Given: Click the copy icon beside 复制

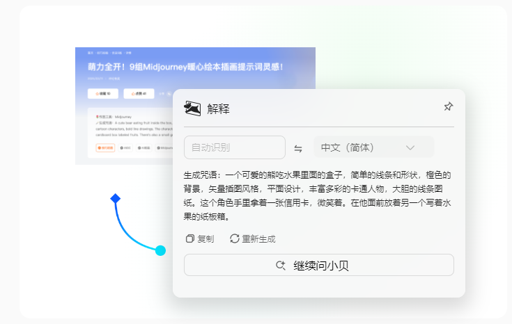Looking at the screenshot, I should [x=189, y=238].
